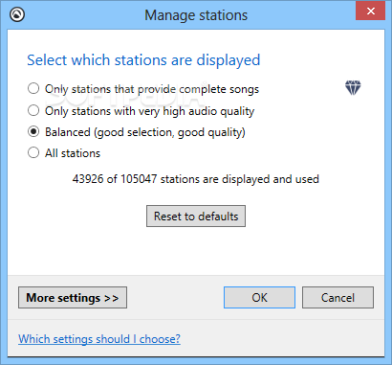Open 'Which settings should I choose?' link
This screenshot has width=392, height=365.
(99, 339)
